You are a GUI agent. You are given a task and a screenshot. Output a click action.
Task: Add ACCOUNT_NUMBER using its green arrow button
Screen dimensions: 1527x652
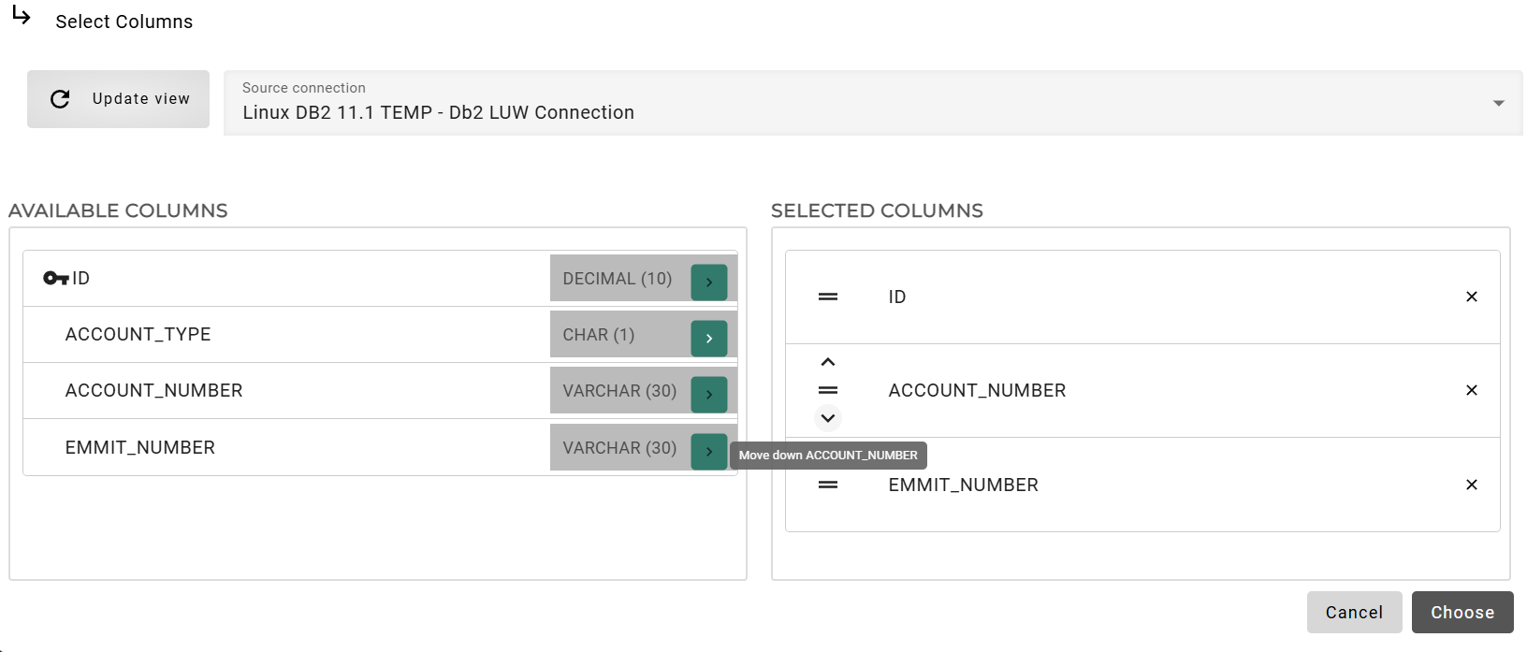(708, 394)
